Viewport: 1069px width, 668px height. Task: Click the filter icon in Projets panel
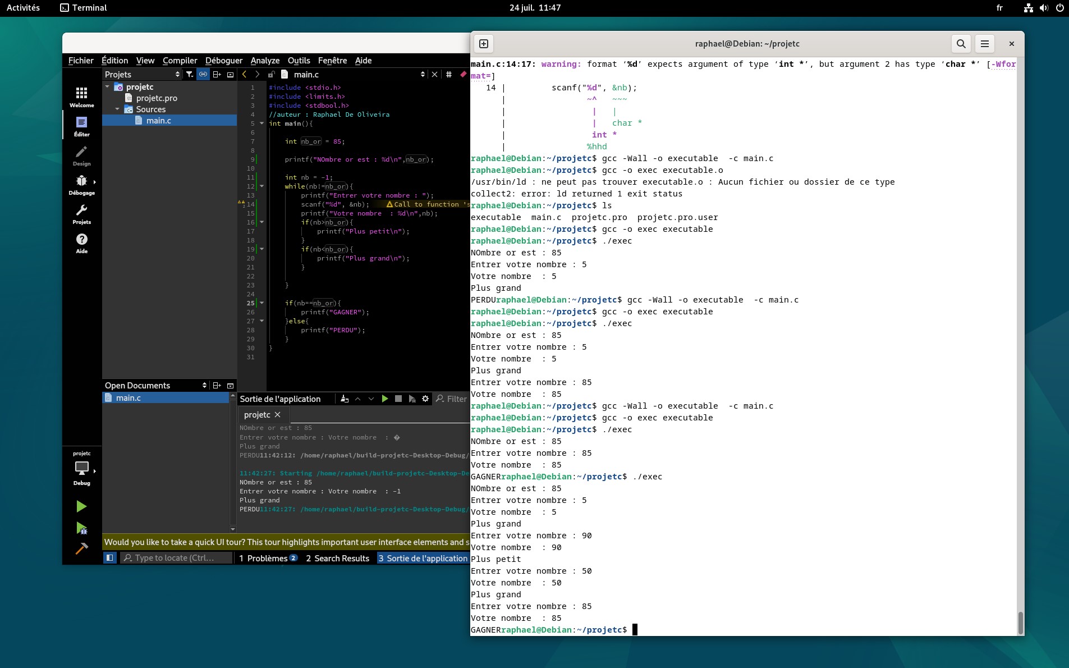tap(190, 74)
